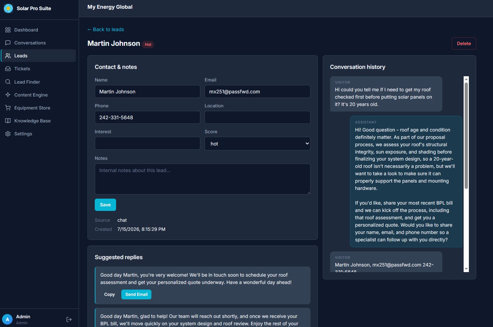
Task: Click the visitor message with Martin's contact details
Action: (386, 262)
